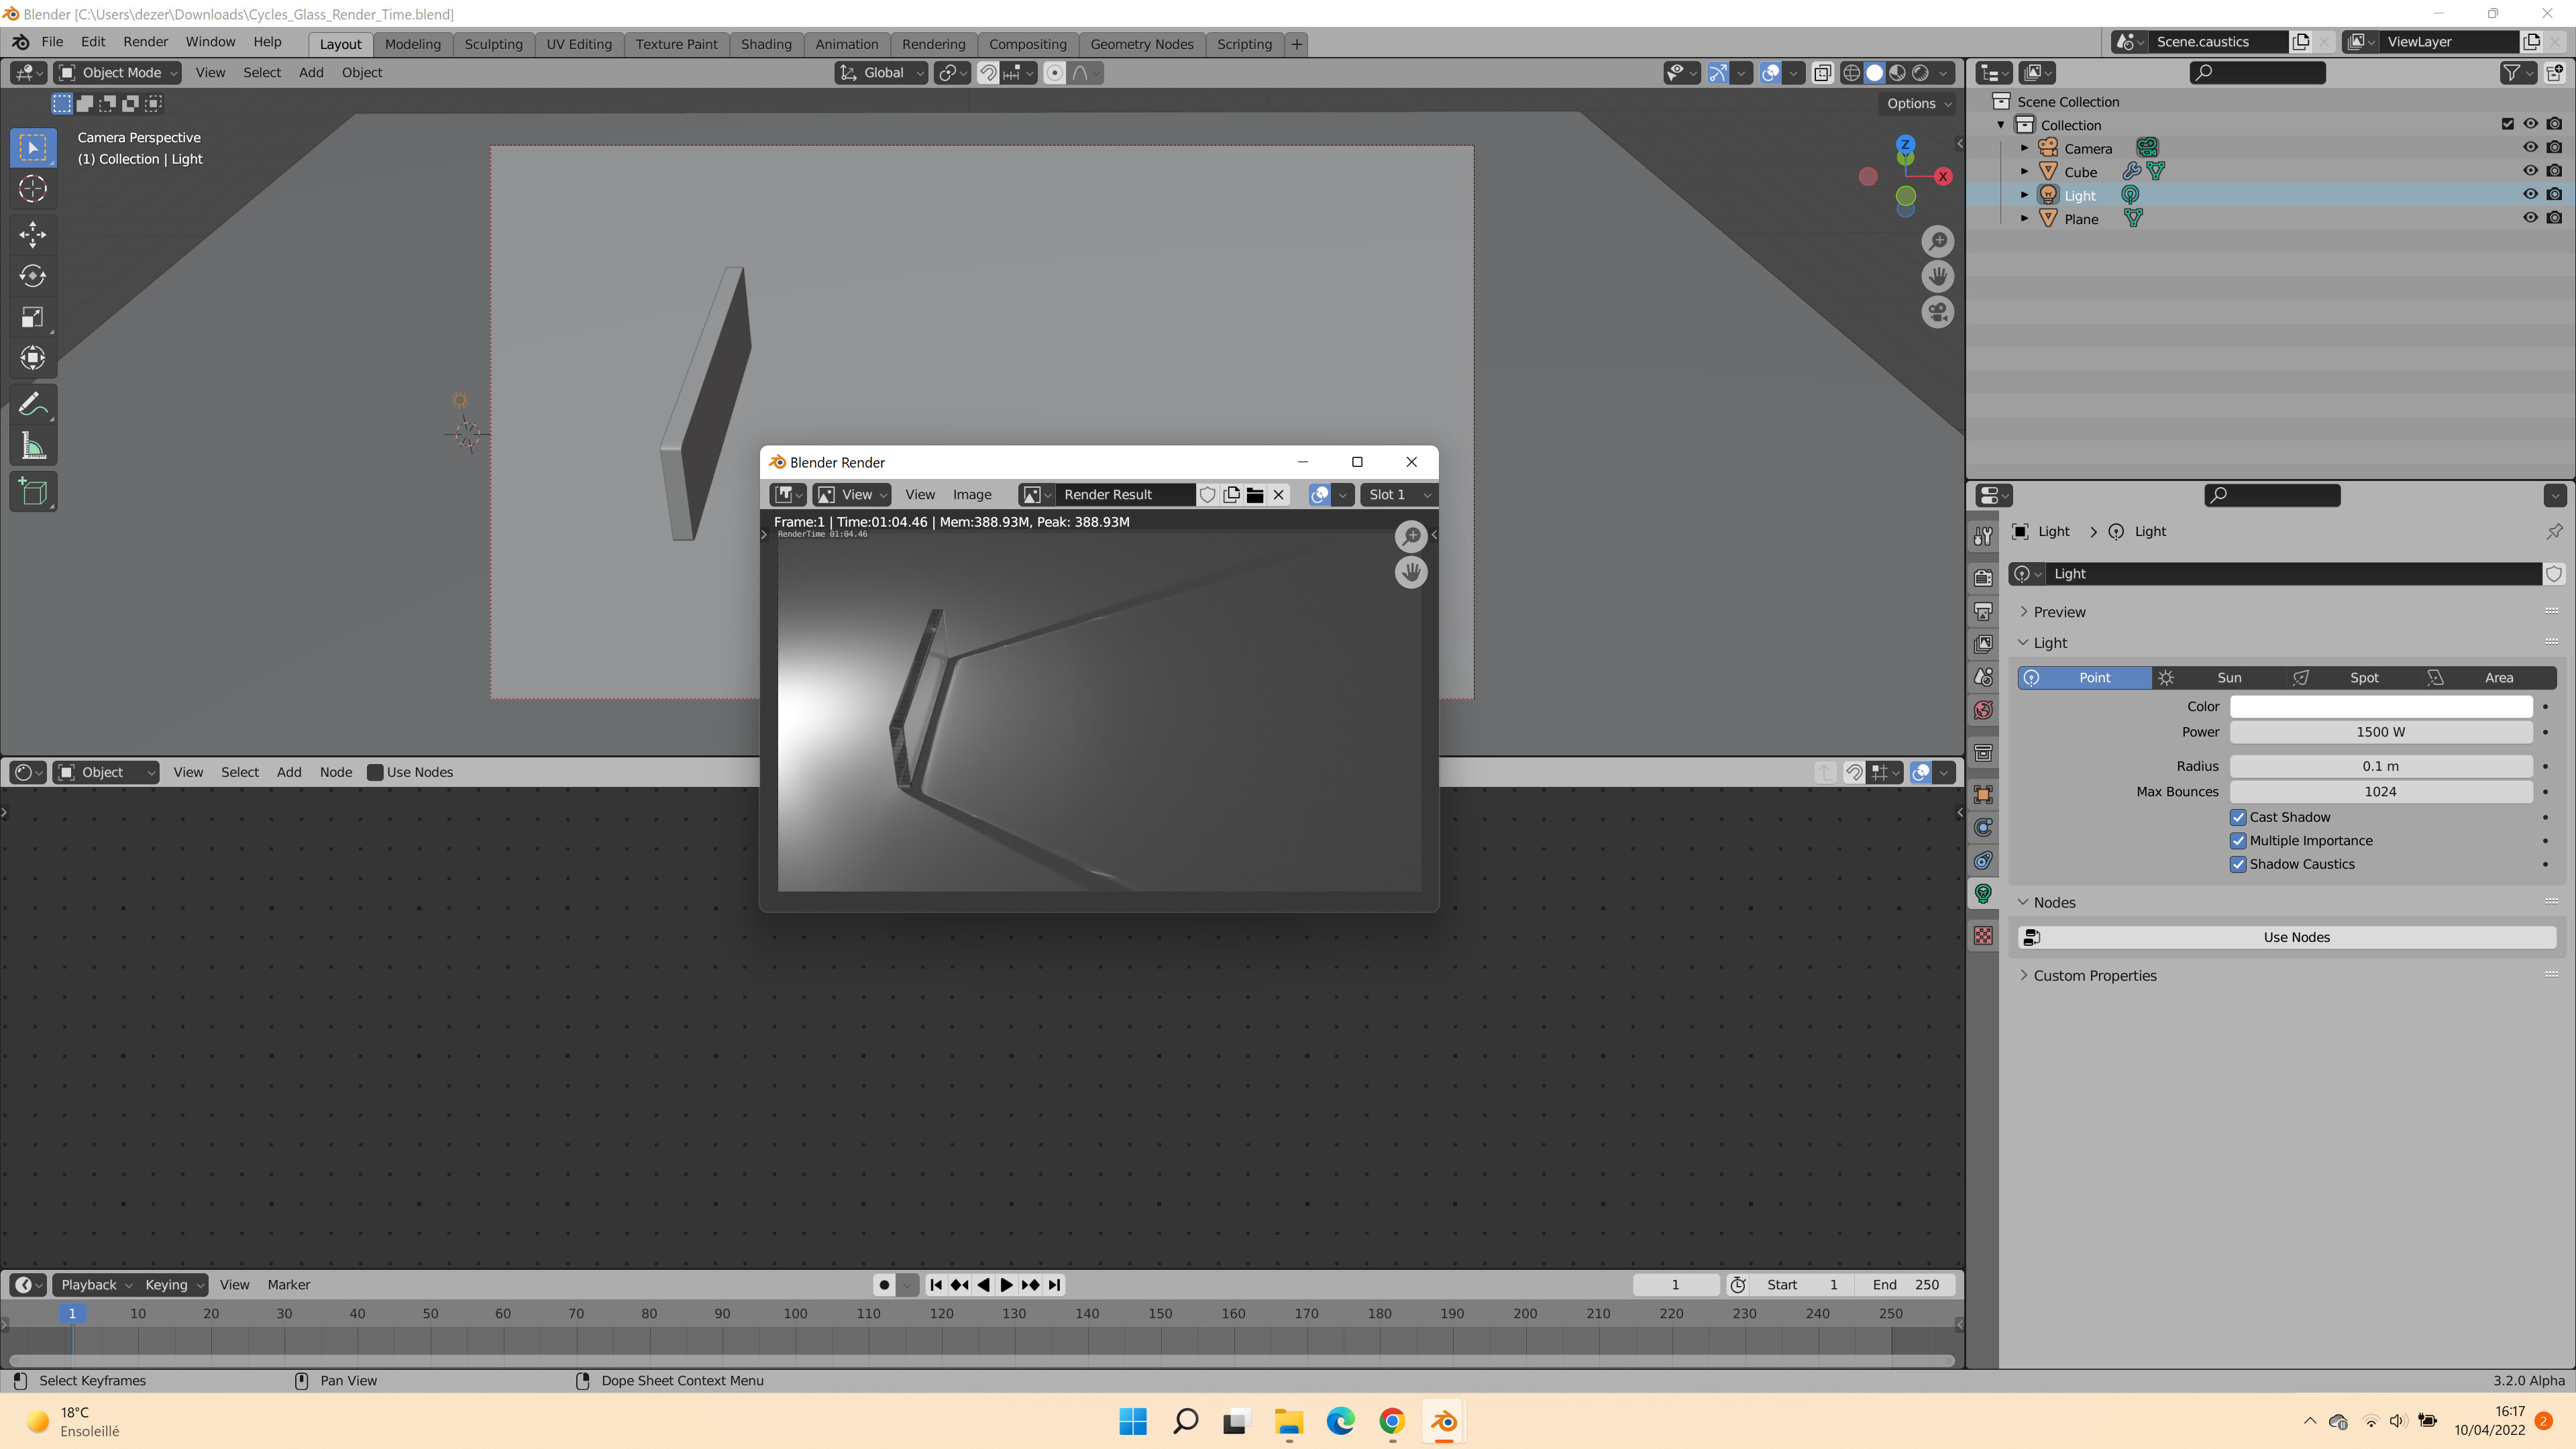Activate the Select Box tool
The image size is (2576, 1449).
click(33, 148)
